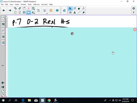Open the Attachments paperclip sidebar tab
137x103 pixels.
(x=3, y=30)
